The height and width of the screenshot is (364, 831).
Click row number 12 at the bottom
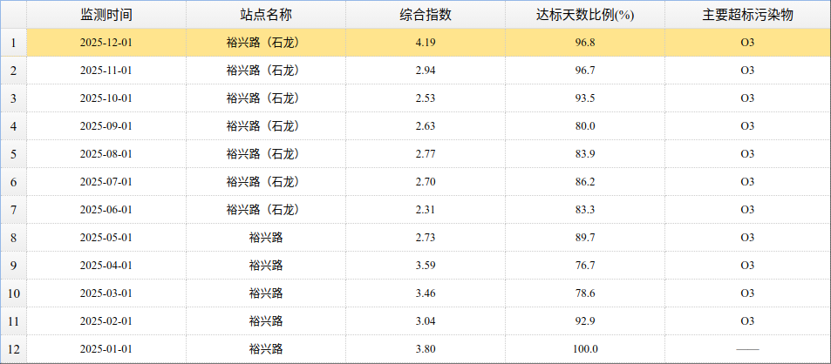(x=13, y=349)
